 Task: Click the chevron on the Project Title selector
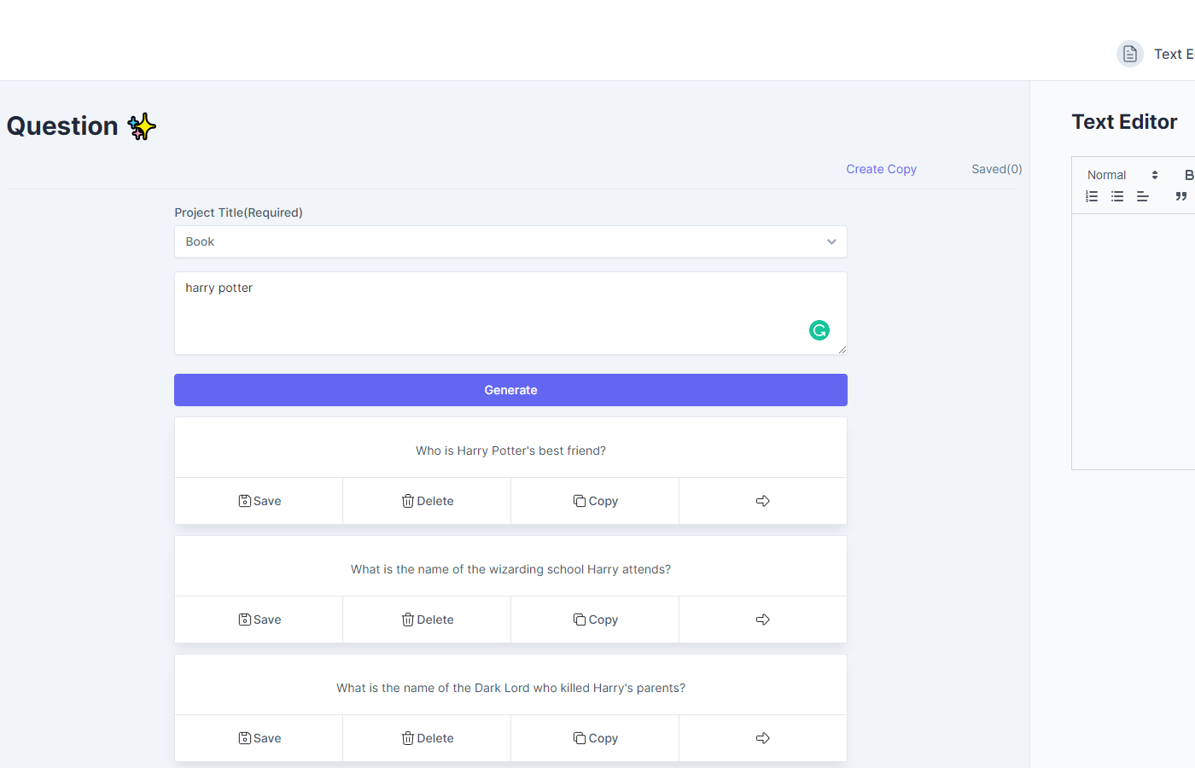coord(831,241)
